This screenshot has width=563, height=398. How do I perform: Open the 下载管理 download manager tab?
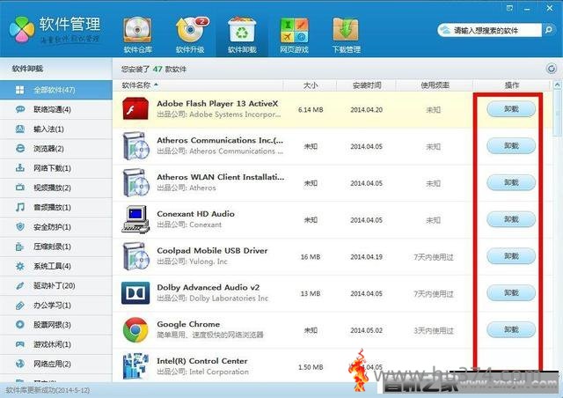[346, 35]
